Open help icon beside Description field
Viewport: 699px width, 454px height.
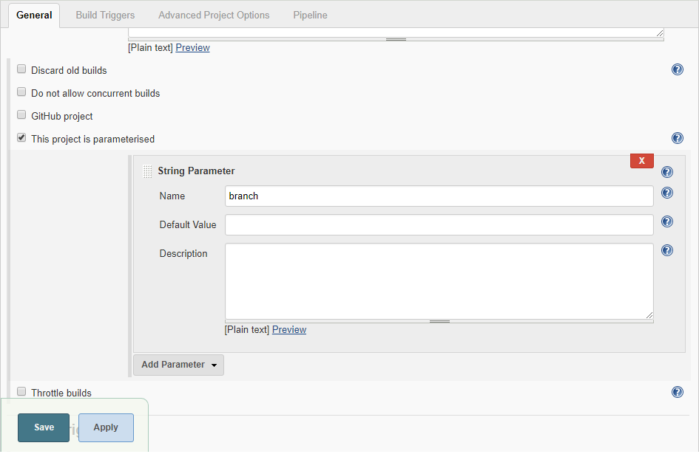667,250
